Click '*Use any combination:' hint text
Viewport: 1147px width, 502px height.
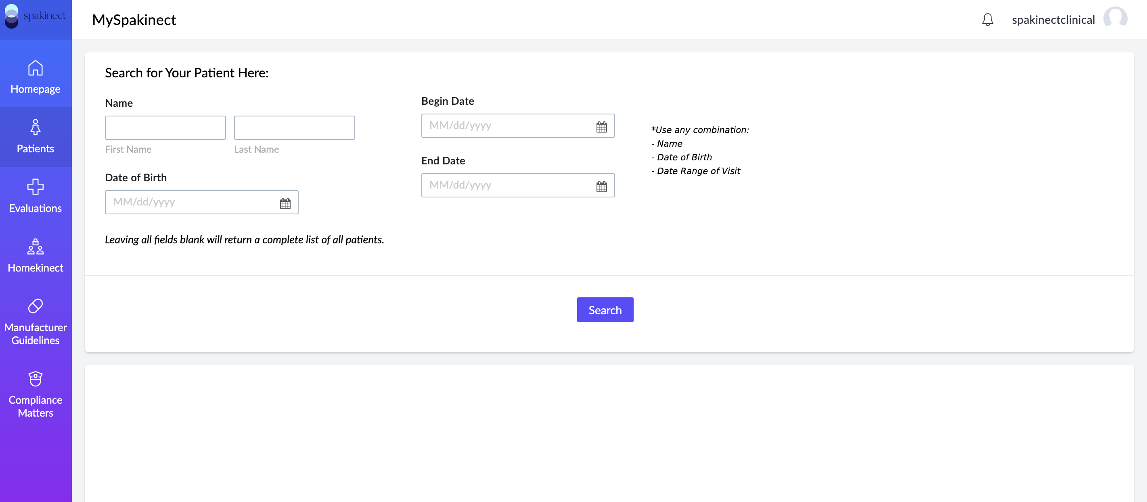coord(700,130)
